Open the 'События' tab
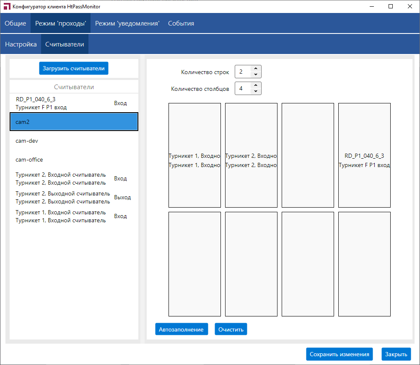This screenshot has width=420, height=365. point(181,23)
